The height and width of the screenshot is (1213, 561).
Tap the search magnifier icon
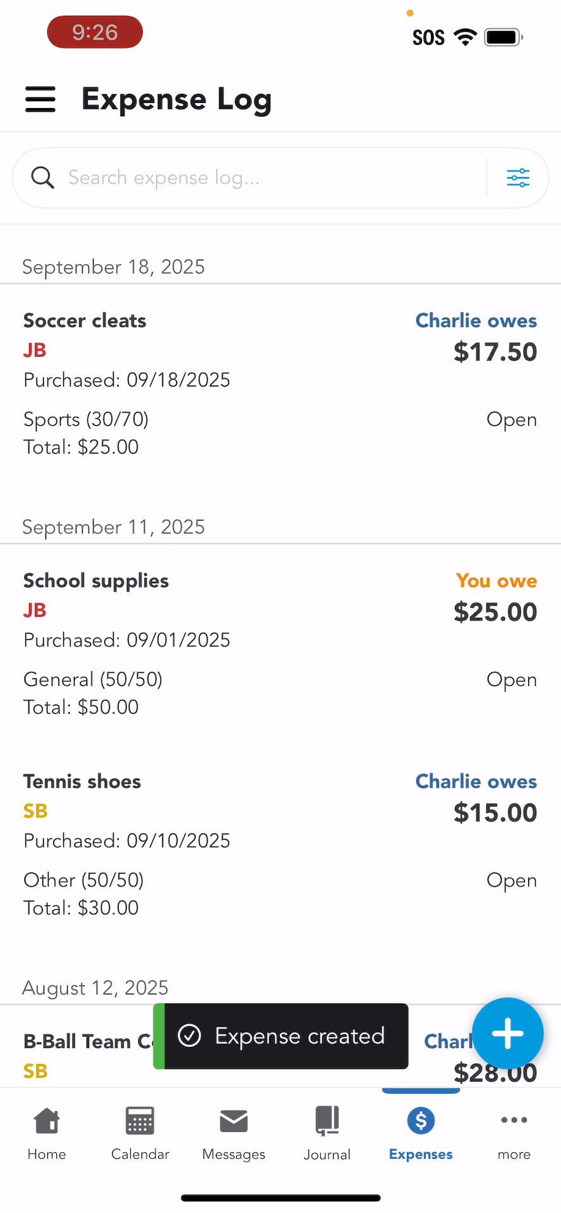pos(42,178)
